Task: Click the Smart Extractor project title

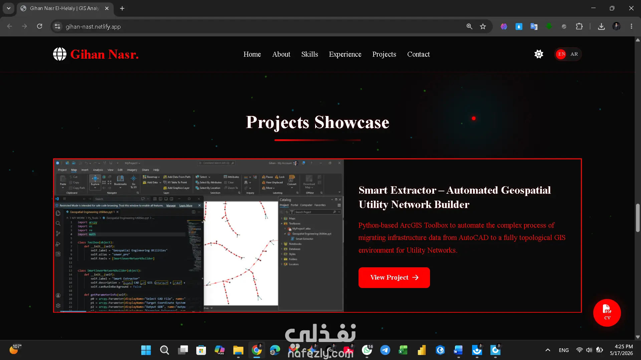Action: [455, 197]
